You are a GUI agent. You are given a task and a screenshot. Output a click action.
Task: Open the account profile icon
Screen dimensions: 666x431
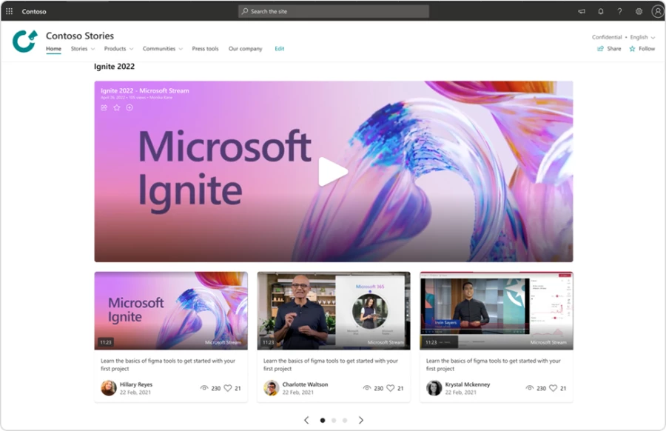tap(657, 11)
